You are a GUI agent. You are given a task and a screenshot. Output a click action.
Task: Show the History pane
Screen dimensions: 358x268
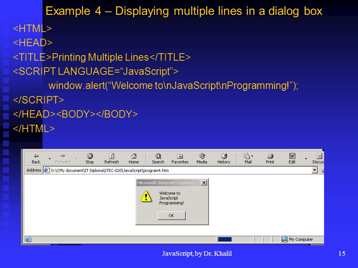[x=224, y=156]
